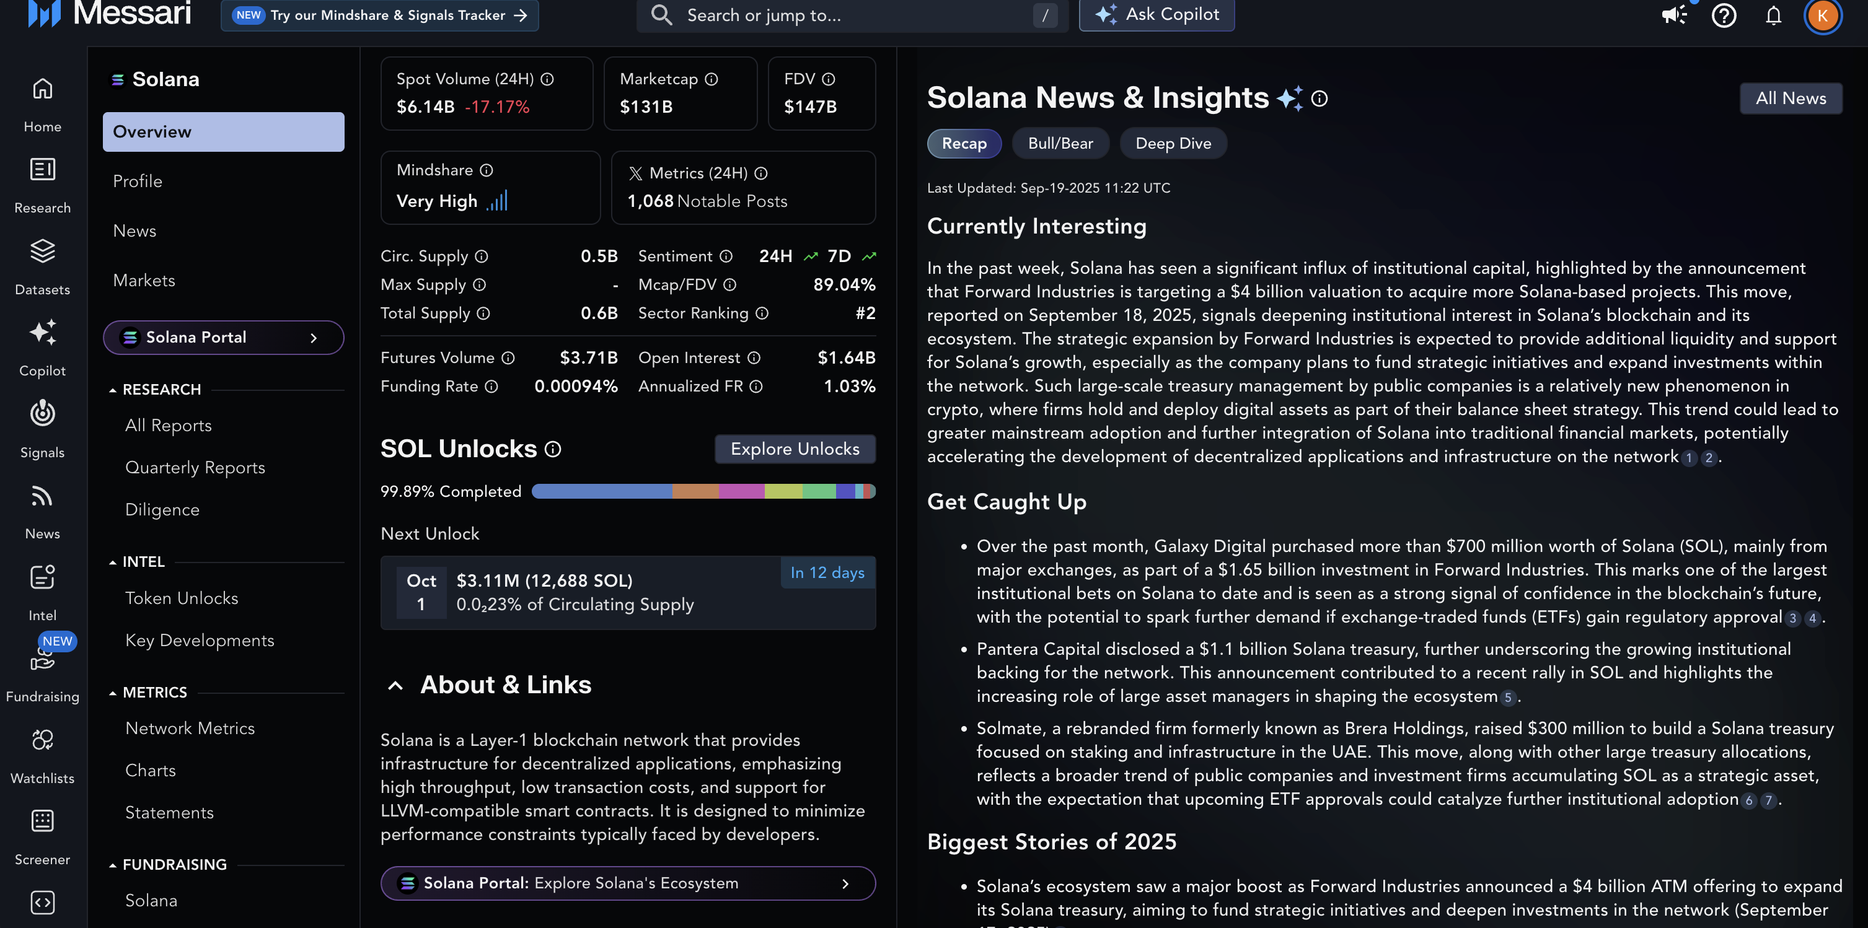
Task: Click info icon next to Marketcap
Action: coord(712,79)
